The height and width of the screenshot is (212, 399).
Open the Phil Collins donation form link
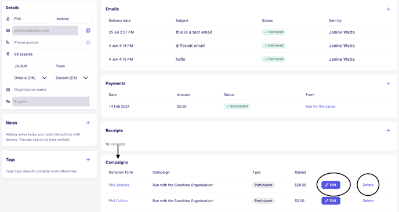click(x=118, y=201)
